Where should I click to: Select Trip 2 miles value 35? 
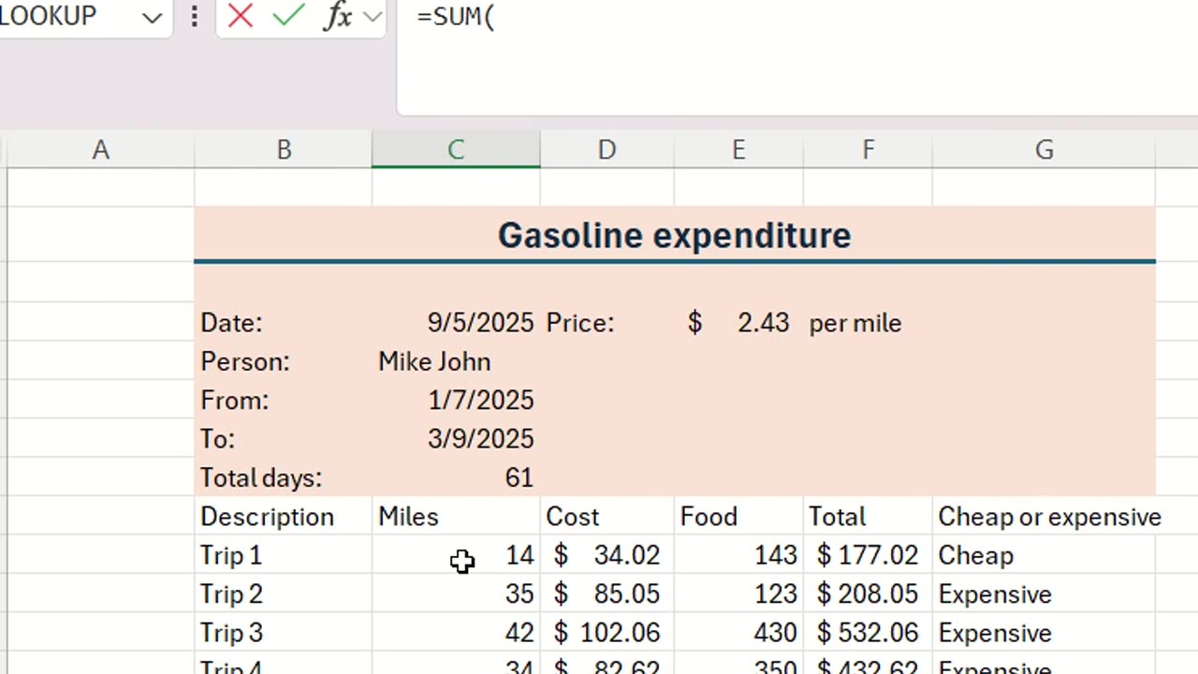[456, 594]
